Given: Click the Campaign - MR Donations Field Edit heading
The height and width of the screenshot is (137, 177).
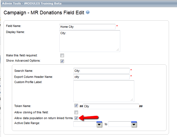Looking at the screenshot, I should tap(44, 13).
